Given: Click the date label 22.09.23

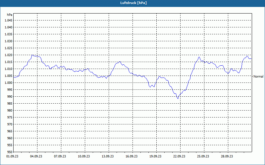Looking at the screenshot, I should (x=179, y=156).
